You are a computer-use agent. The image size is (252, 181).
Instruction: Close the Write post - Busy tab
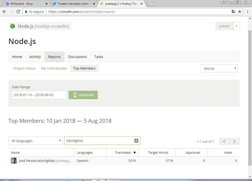coord(46,4)
